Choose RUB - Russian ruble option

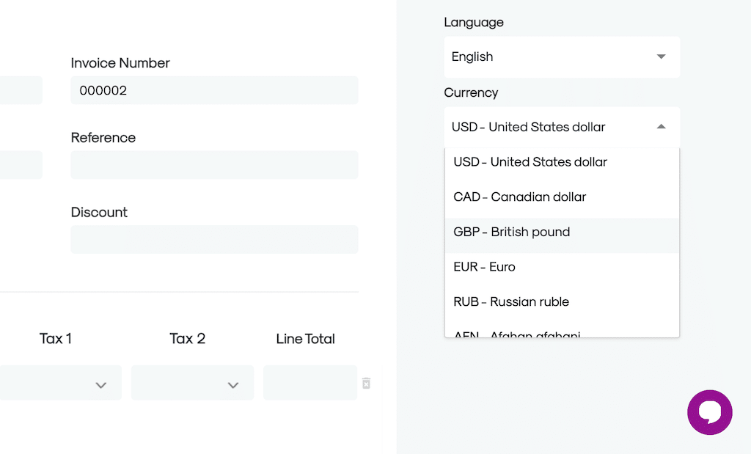(x=510, y=302)
